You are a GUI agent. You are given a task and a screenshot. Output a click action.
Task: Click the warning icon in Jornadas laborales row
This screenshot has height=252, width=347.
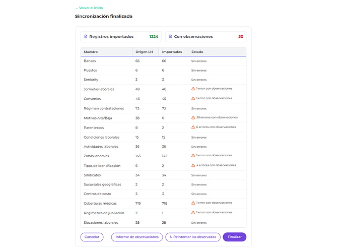point(193,89)
